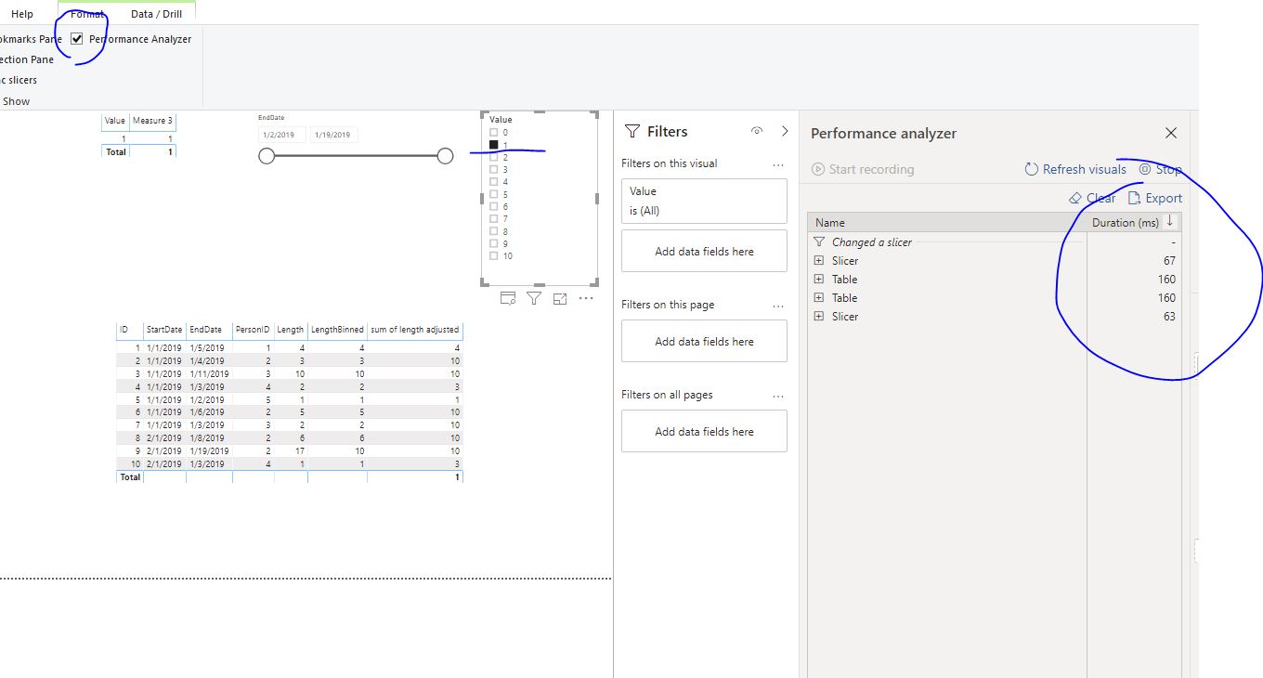Clear the Performance analyzer results
The width and height of the screenshot is (1263, 678).
[x=1092, y=198]
